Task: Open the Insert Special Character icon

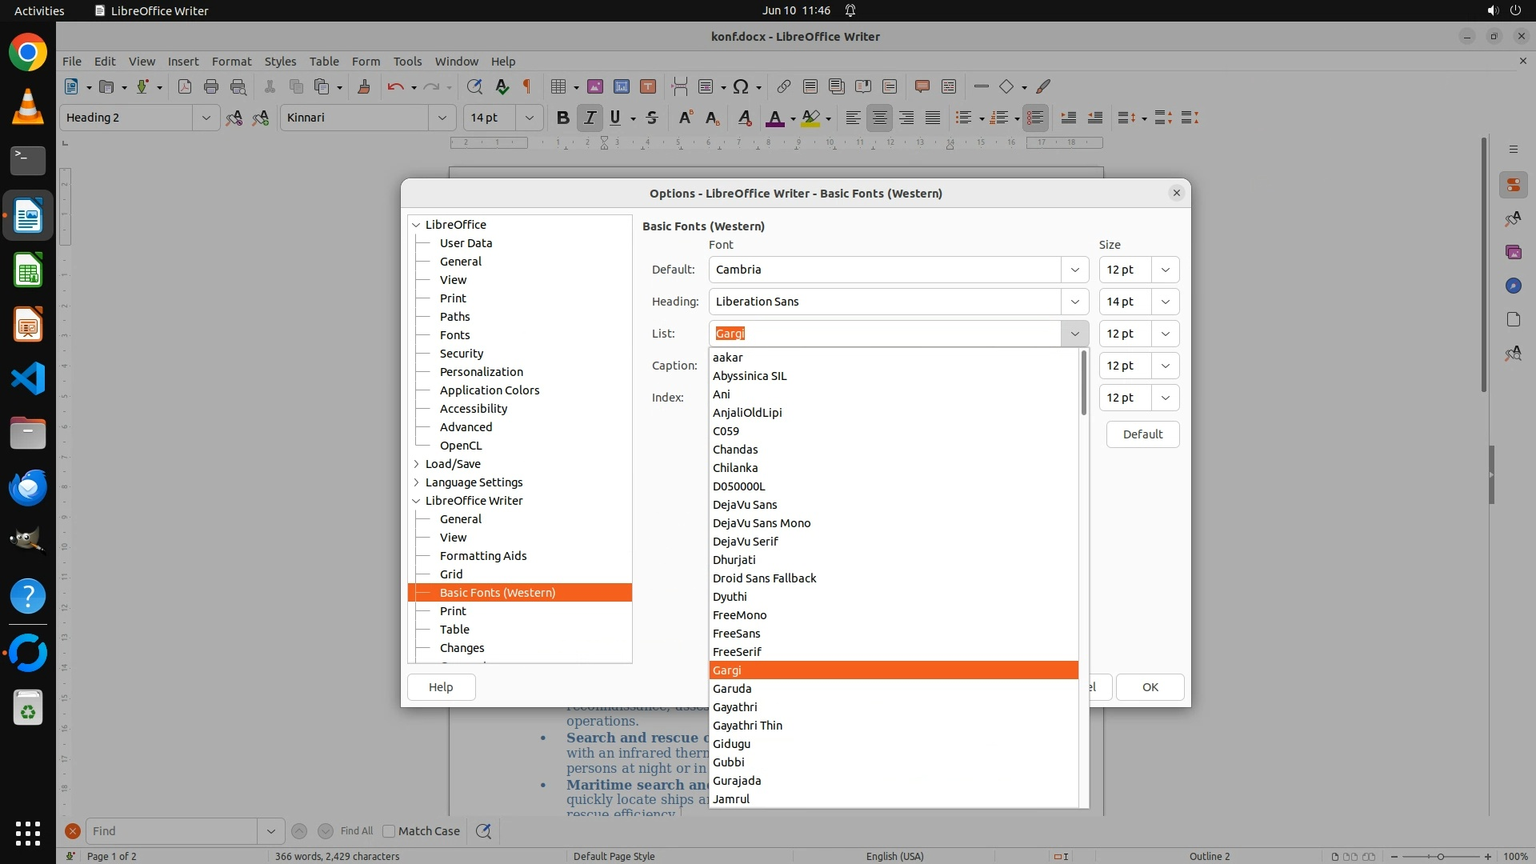Action: click(x=741, y=87)
